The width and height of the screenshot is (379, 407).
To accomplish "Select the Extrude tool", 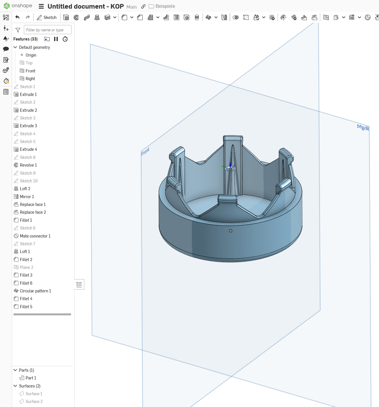I will [66, 18].
